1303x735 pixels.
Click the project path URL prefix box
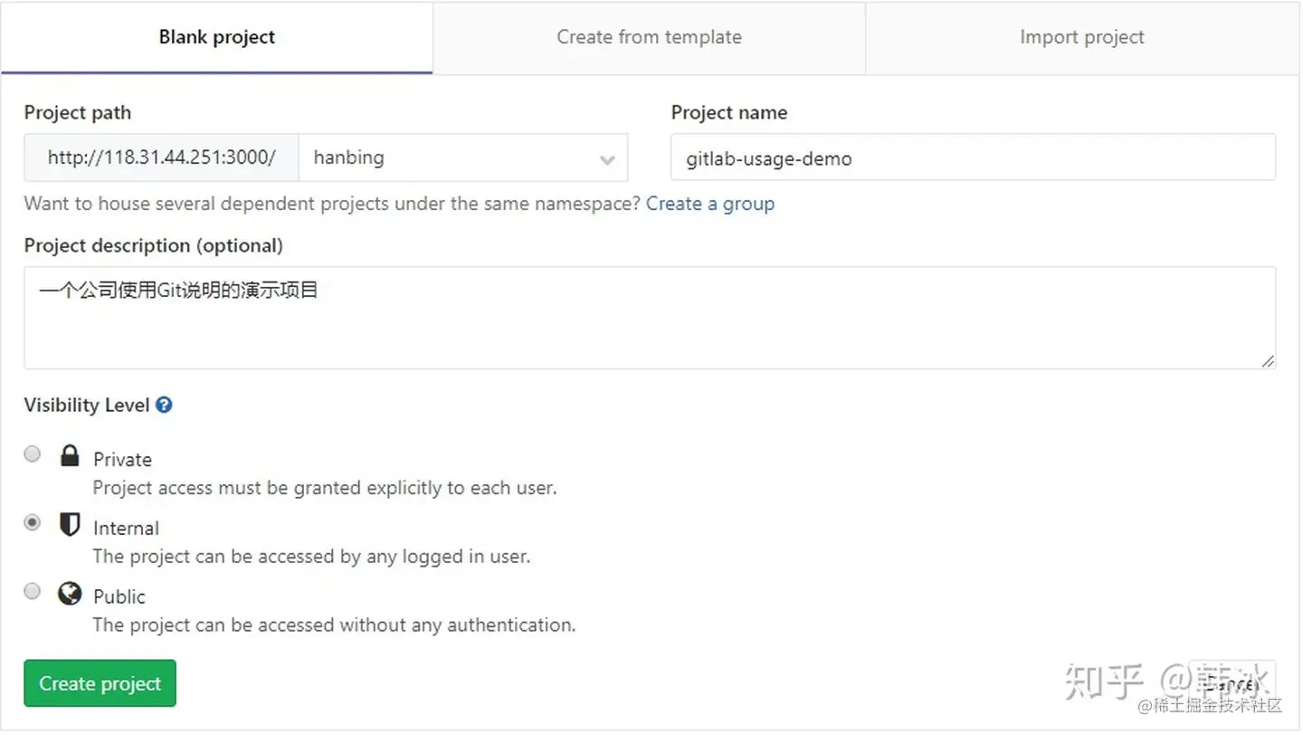[x=162, y=157]
